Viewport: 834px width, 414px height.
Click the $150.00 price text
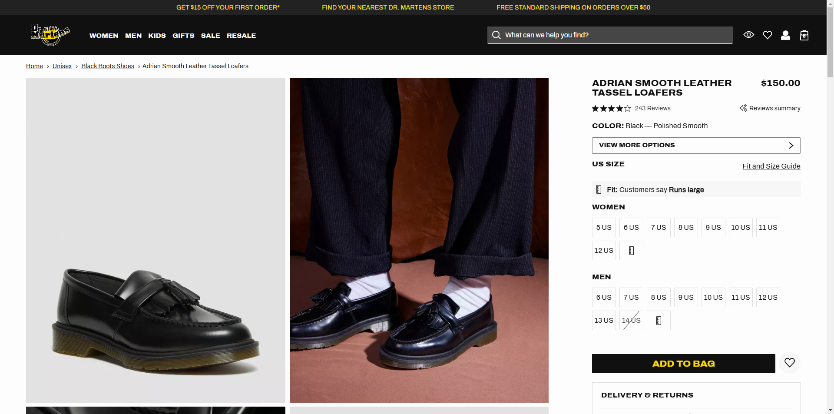tap(780, 83)
